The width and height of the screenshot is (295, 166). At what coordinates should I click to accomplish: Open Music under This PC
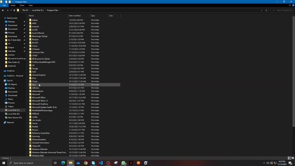click(10, 99)
